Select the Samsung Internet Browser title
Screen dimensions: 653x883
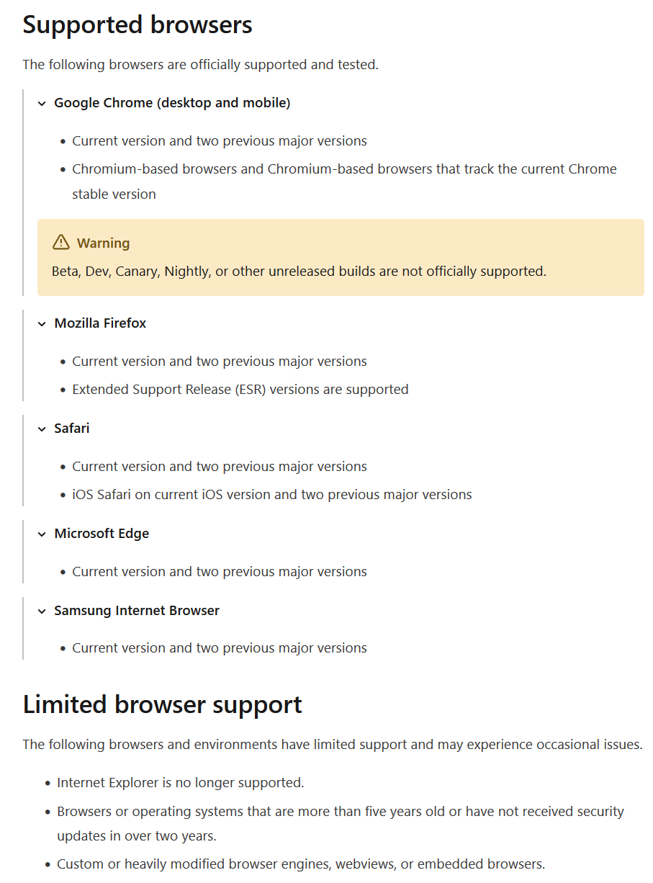tap(137, 611)
